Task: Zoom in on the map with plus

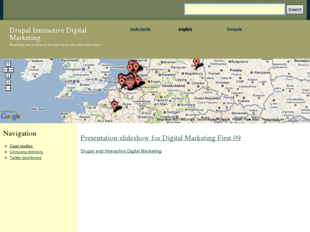Action: [x=8, y=82]
